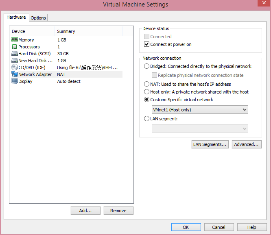The width and height of the screenshot is (271, 235).
Task: Click the Processors chip icon
Action: (x=15, y=47)
